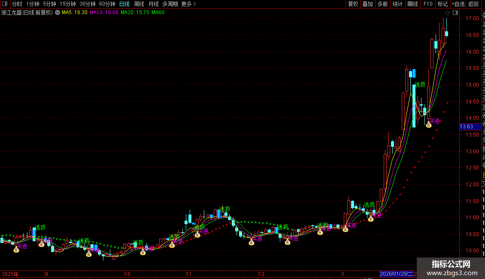Click the leftmost 买进 money-bag icon
The height and width of the screenshot is (279, 485).
16,249
